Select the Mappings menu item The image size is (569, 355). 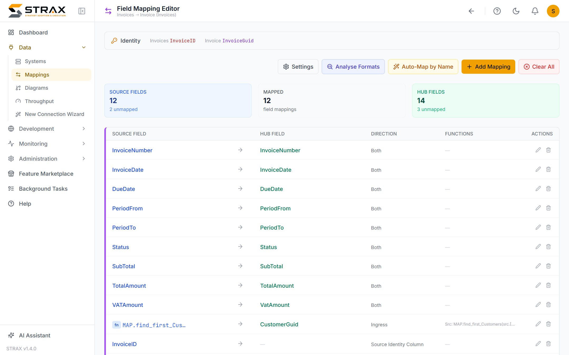[x=51, y=75]
